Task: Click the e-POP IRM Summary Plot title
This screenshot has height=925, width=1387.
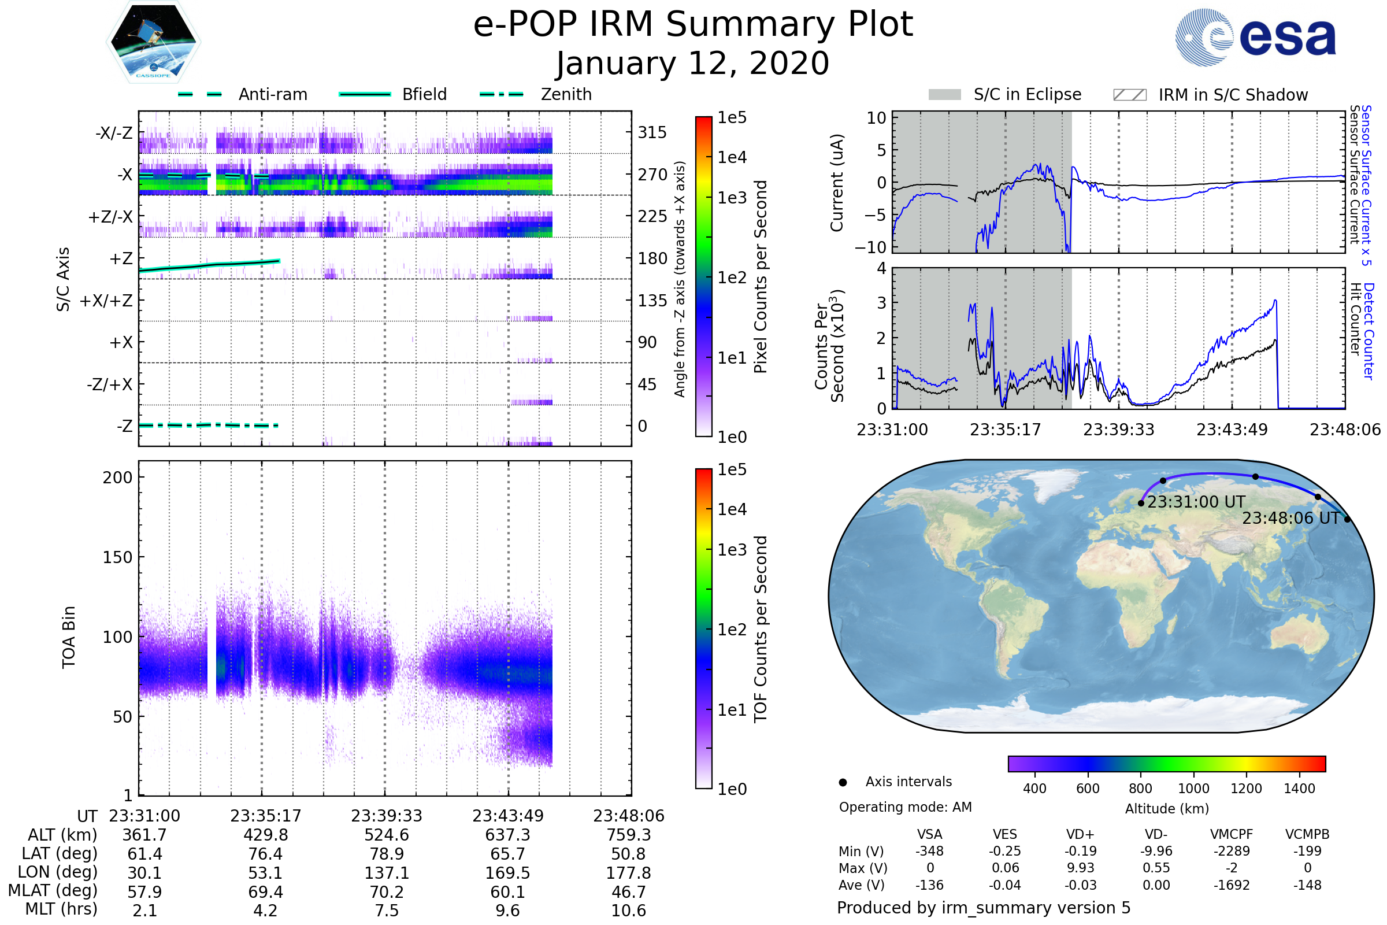Action: pos(693,25)
